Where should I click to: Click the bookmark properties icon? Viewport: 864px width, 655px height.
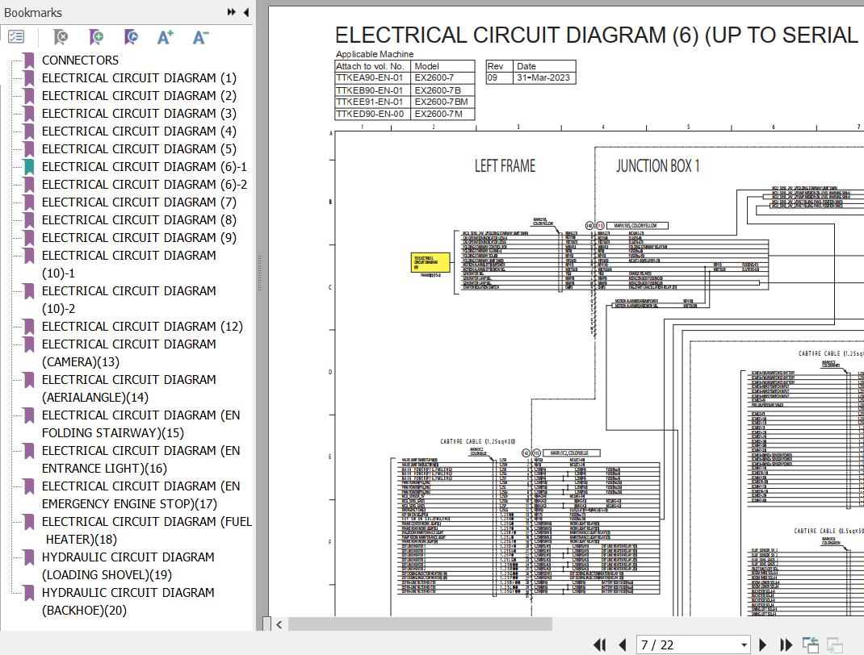(131, 37)
